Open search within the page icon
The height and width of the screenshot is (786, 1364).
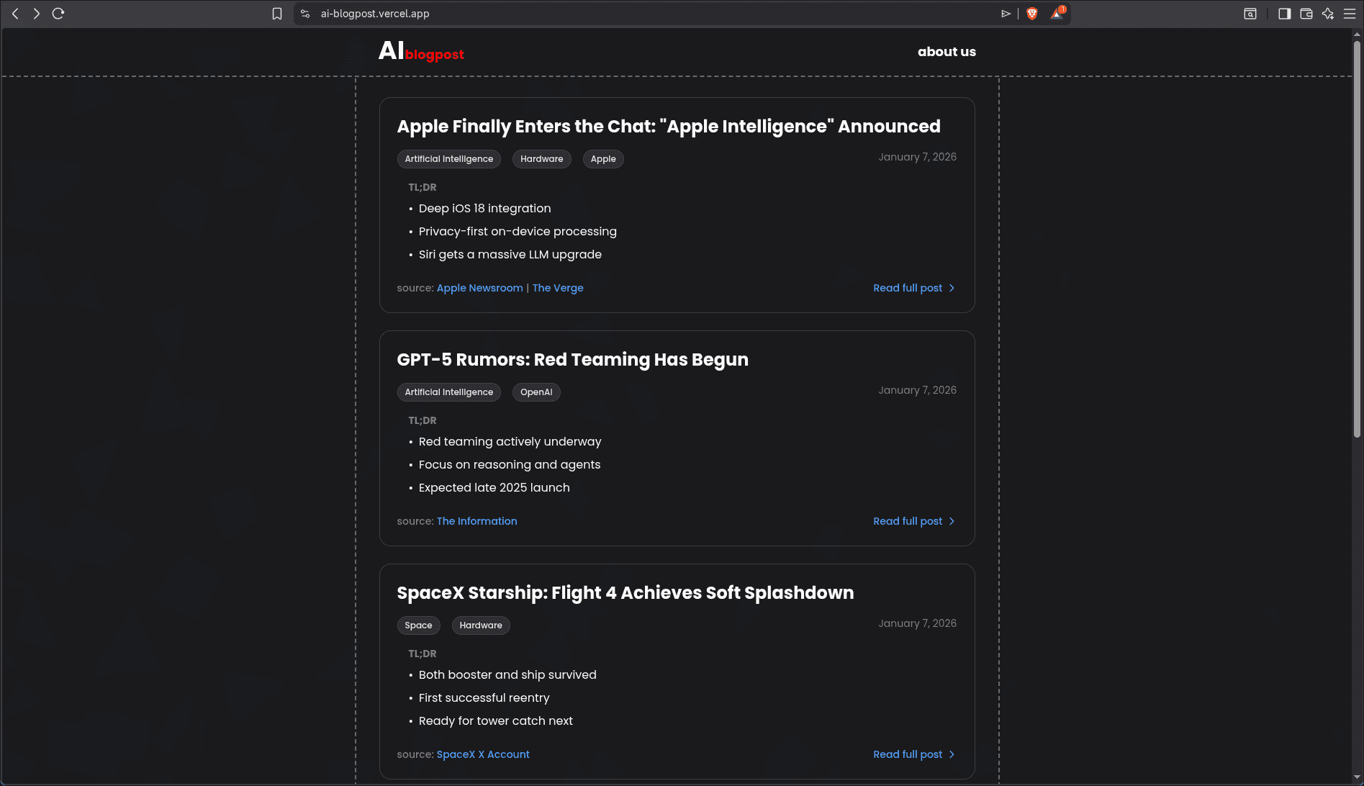click(x=1250, y=13)
